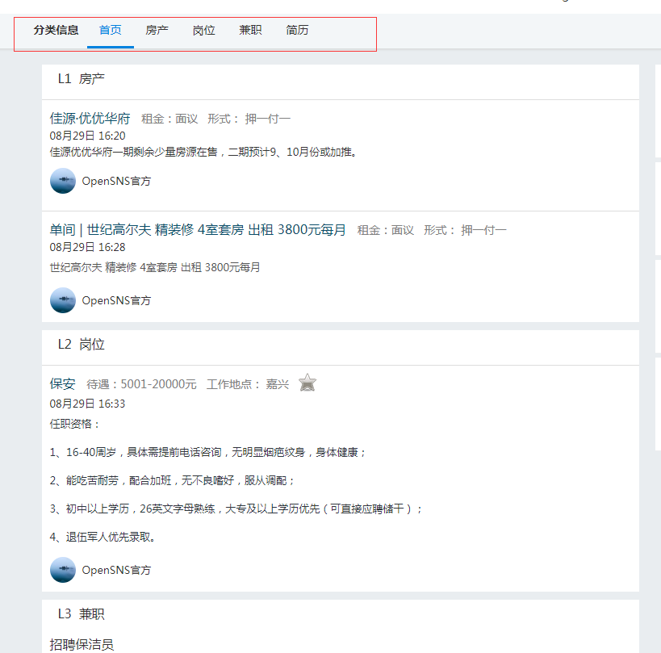Click requirement line 4、退伍军人优先录取
The width and height of the screenshot is (661, 653).
102,537
